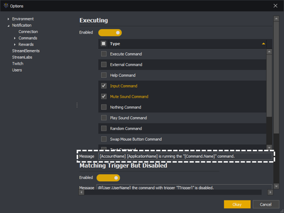Click the Random Command row text
284x213 pixels.
point(126,128)
